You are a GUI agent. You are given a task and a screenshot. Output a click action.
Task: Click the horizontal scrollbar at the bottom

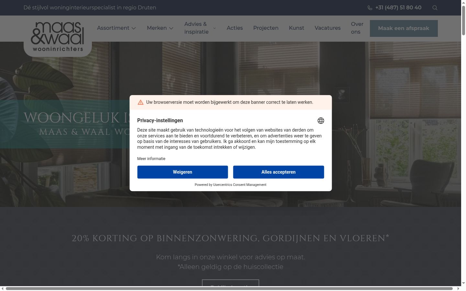coord(229,288)
